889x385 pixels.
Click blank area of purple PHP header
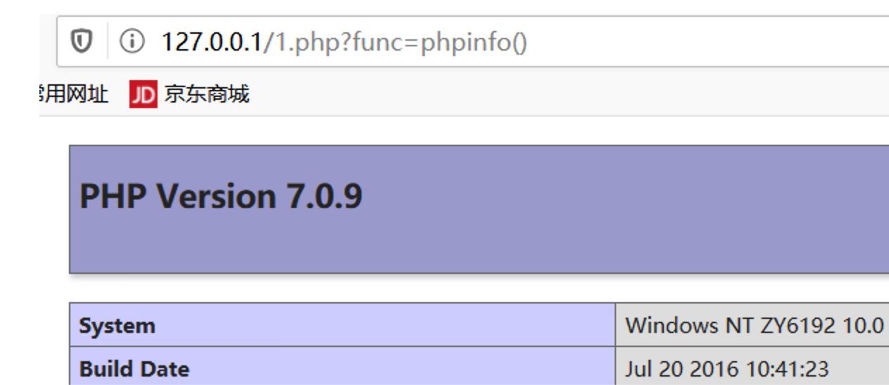point(598,211)
